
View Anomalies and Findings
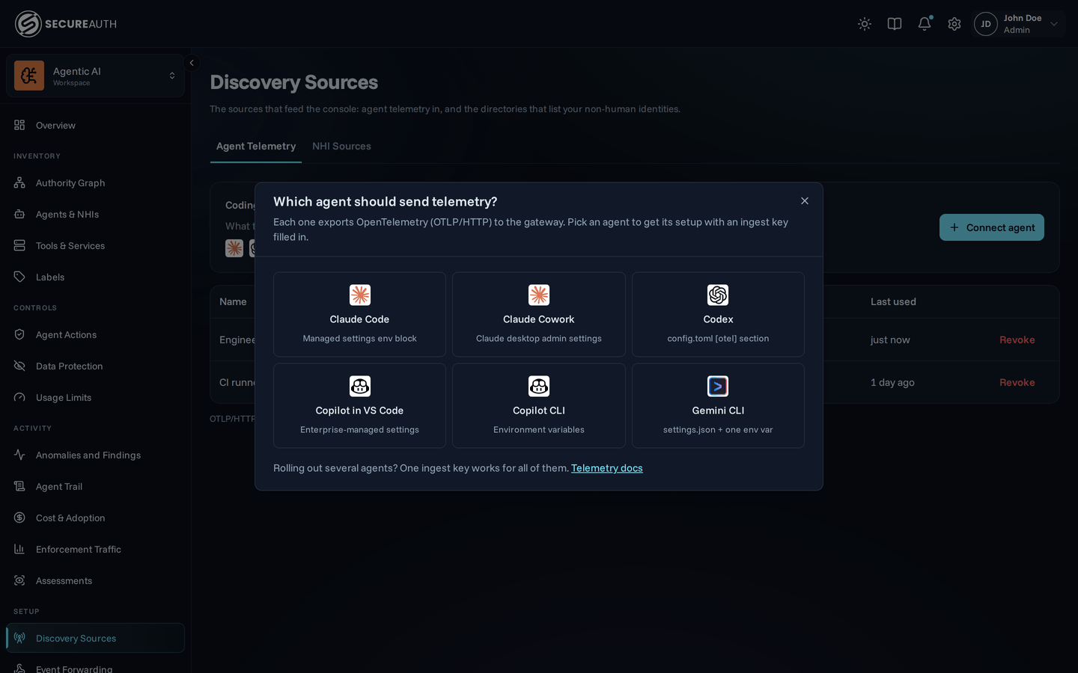point(95,455)
